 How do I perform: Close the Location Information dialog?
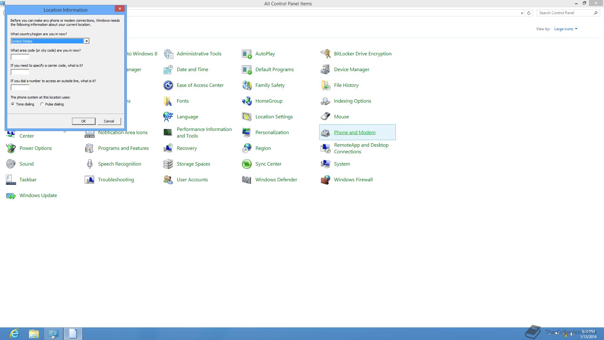pos(120,9)
